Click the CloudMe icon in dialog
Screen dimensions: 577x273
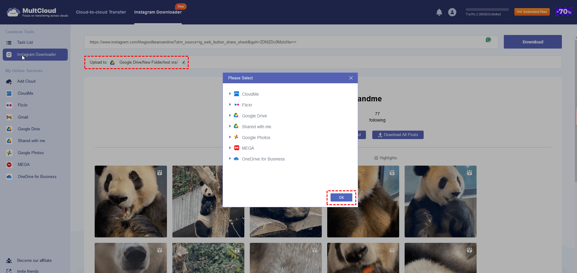pyautogui.click(x=236, y=94)
